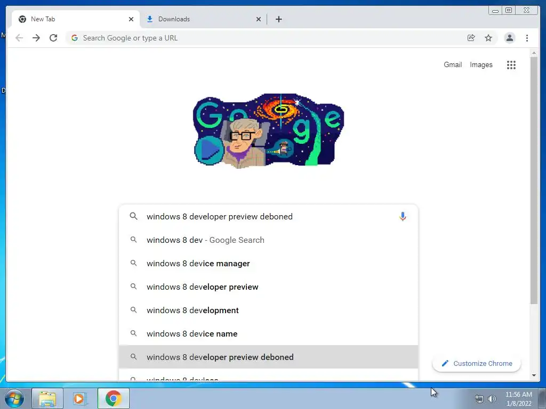Close the Downloads tab

[259, 19]
